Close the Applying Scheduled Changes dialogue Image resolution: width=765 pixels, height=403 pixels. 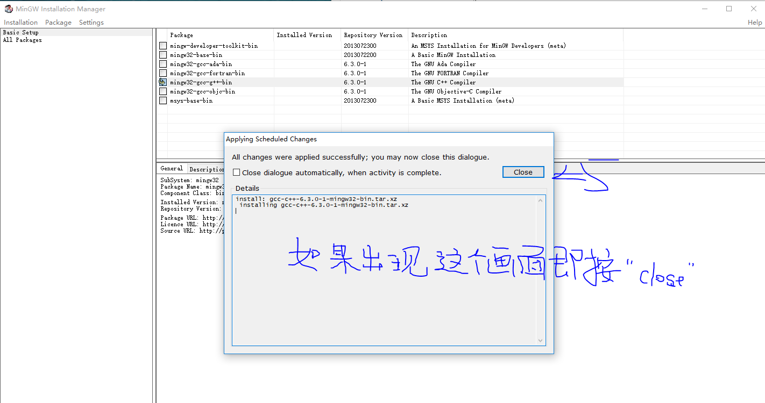[523, 172]
